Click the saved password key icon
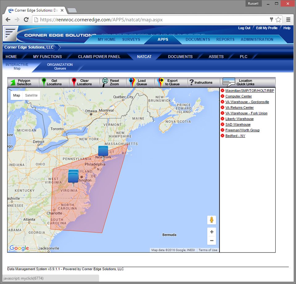Screen dimensions: 296x284 271,19
